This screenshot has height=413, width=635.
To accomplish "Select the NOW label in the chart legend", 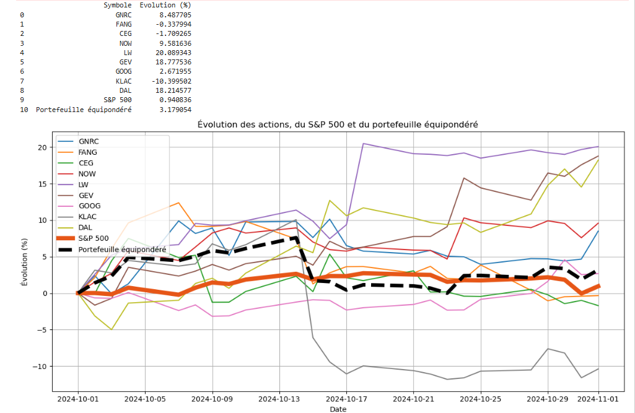I will (87, 174).
